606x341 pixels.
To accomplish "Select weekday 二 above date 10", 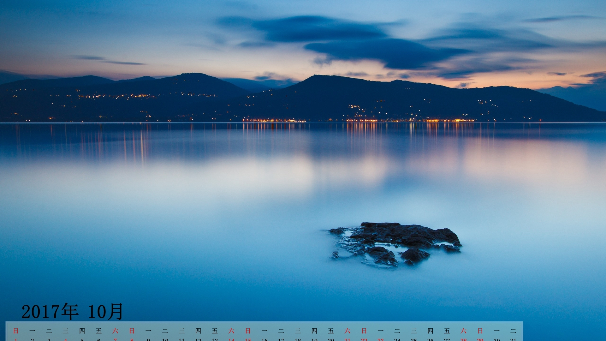I will (165, 331).
